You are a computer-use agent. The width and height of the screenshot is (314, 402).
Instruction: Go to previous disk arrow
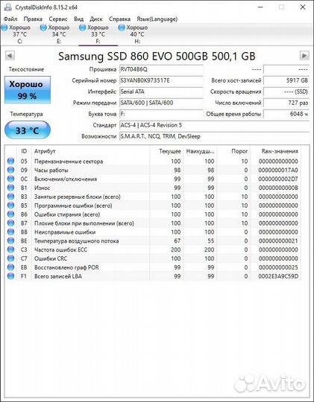[10, 55]
